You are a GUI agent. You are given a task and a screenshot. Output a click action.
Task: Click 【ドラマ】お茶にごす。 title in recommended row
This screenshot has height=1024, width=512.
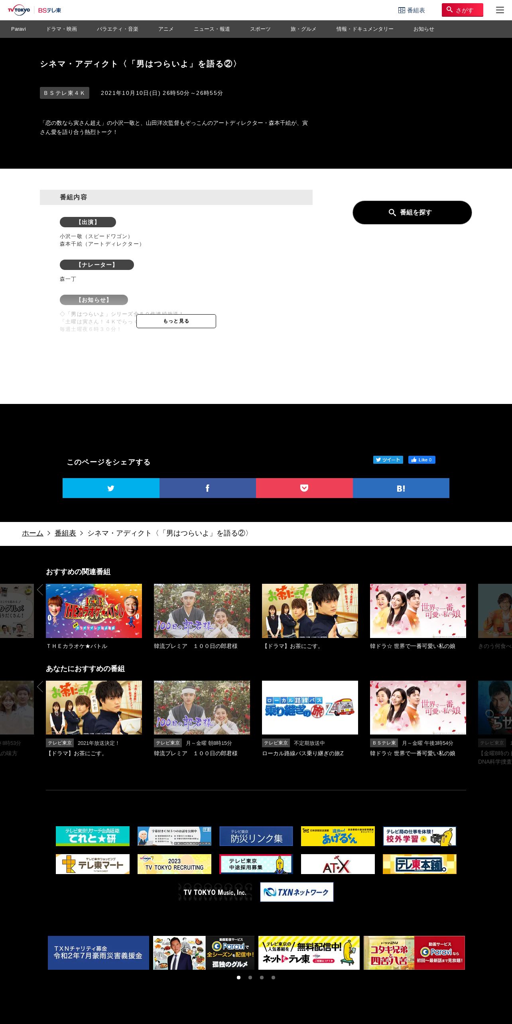pos(76,753)
